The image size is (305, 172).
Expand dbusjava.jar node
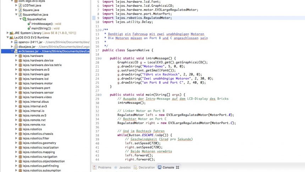pos(12,47)
